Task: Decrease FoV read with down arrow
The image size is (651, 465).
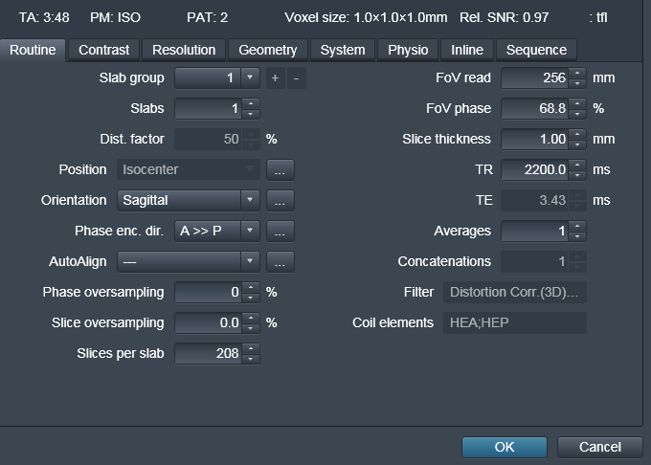Action: (577, 83)
